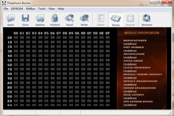Select row offset E0 in hex dump
This screenshot has height=116, width=174.
[10, 101]
